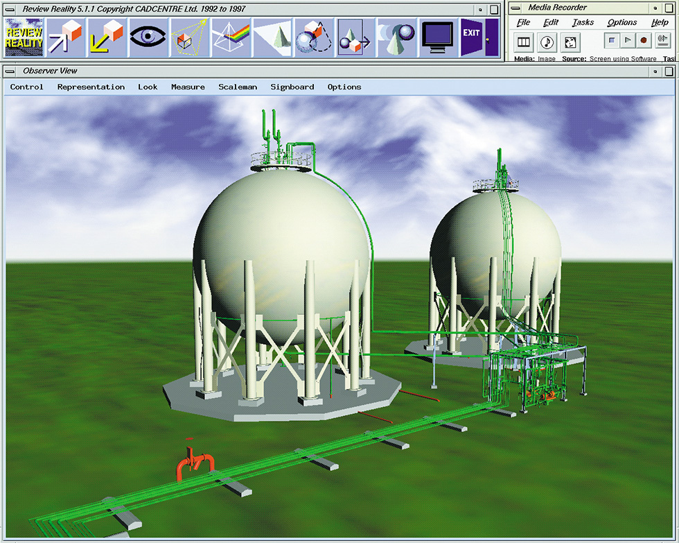The height and width of the screenshot is (543, 679).
Task: Open Media Recorder's Tasks menu
Action: [583, 22]
